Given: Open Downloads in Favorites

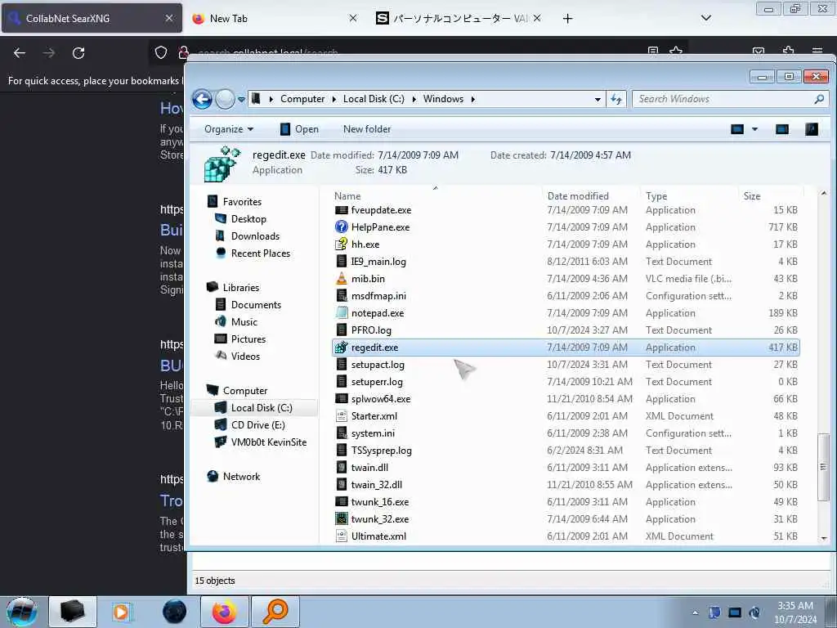Looking at the screenshot, I should point(255,236).
